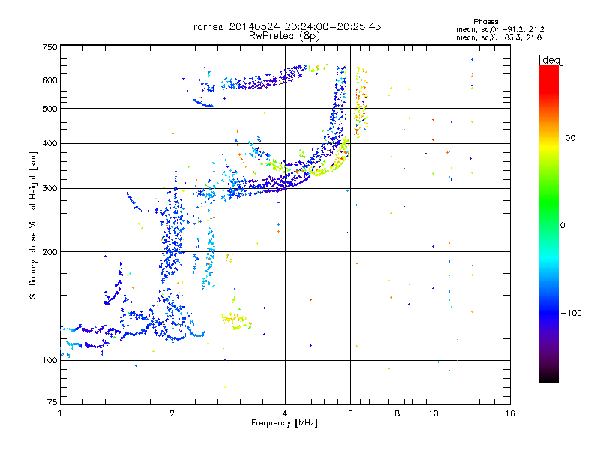This screenshot has height=450, width=600.
Task: Select the 'mean, sd,X: 83.3, 21.8' line
Action: coord(499,37)
